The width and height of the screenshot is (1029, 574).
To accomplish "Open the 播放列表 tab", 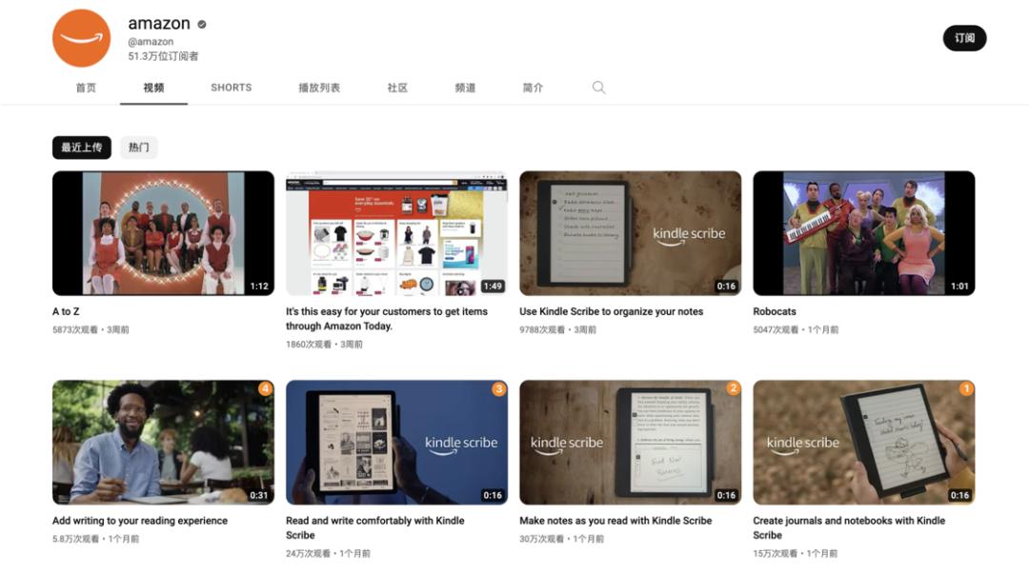I will pos(319,88).
